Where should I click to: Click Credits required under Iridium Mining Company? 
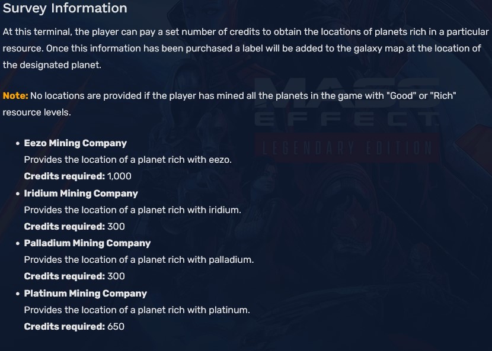pyautogui.click(x=64, y=227)
